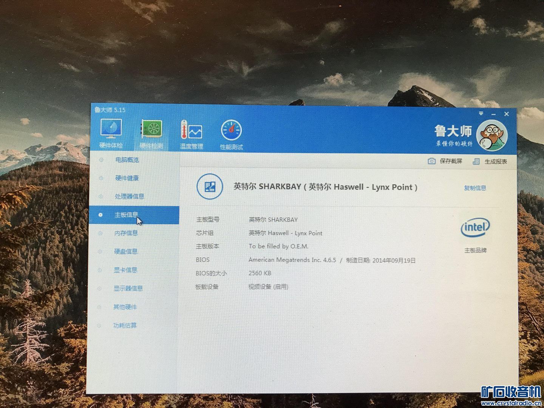Select 功耗估算 in the sidebar

125,325
